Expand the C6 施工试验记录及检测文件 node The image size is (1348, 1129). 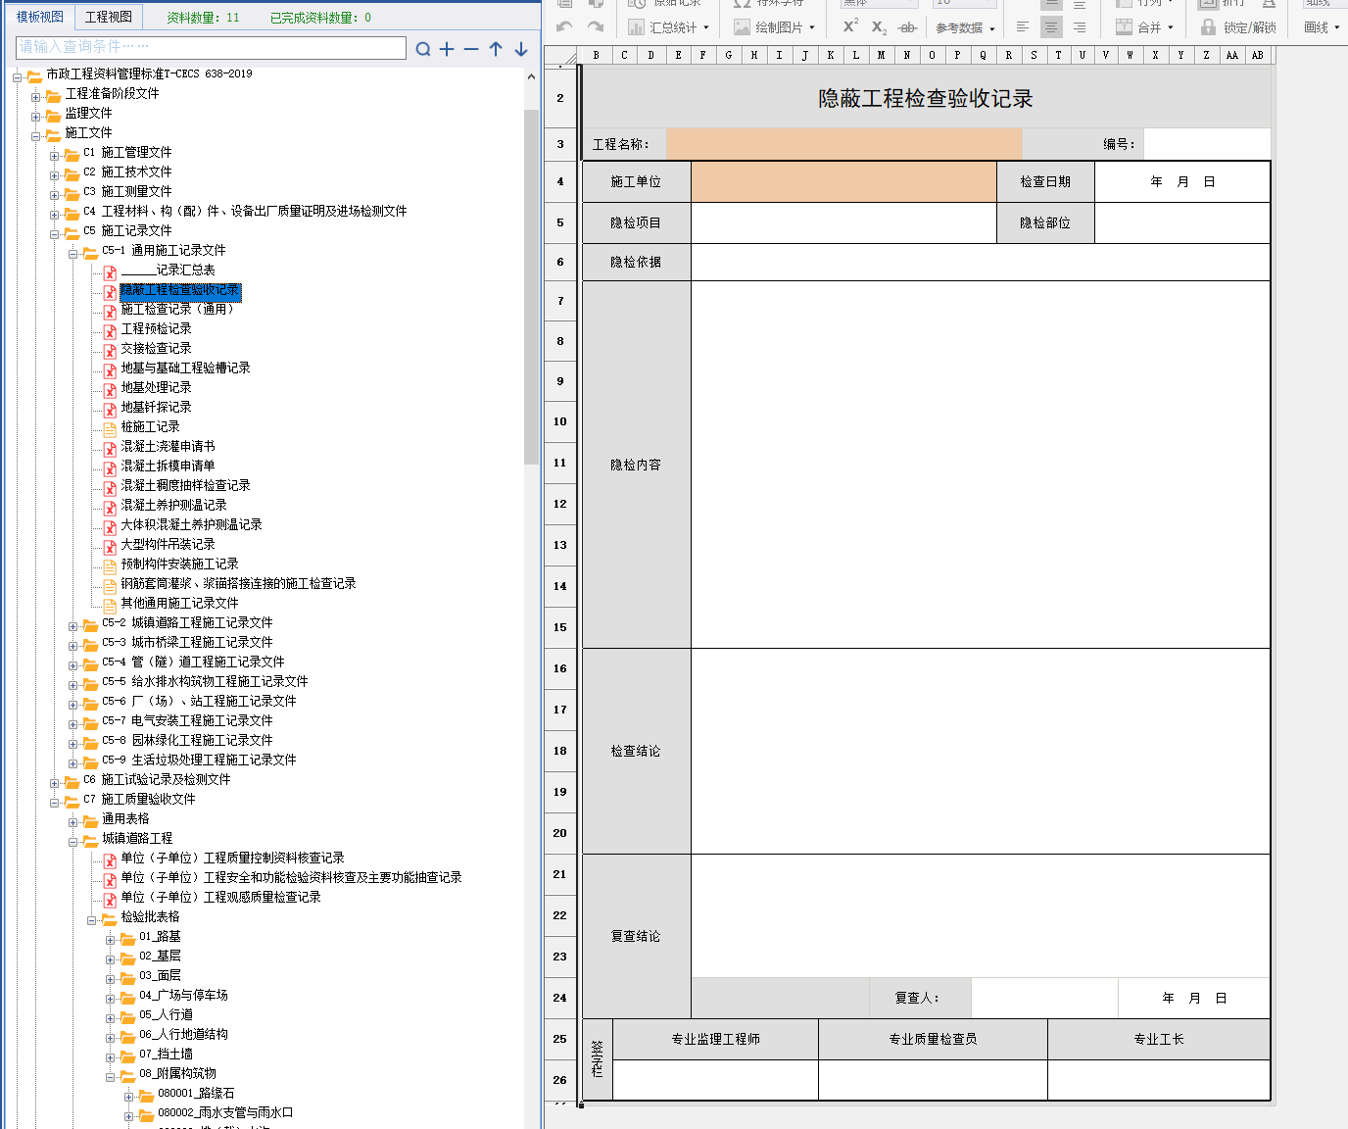(54, 783)
